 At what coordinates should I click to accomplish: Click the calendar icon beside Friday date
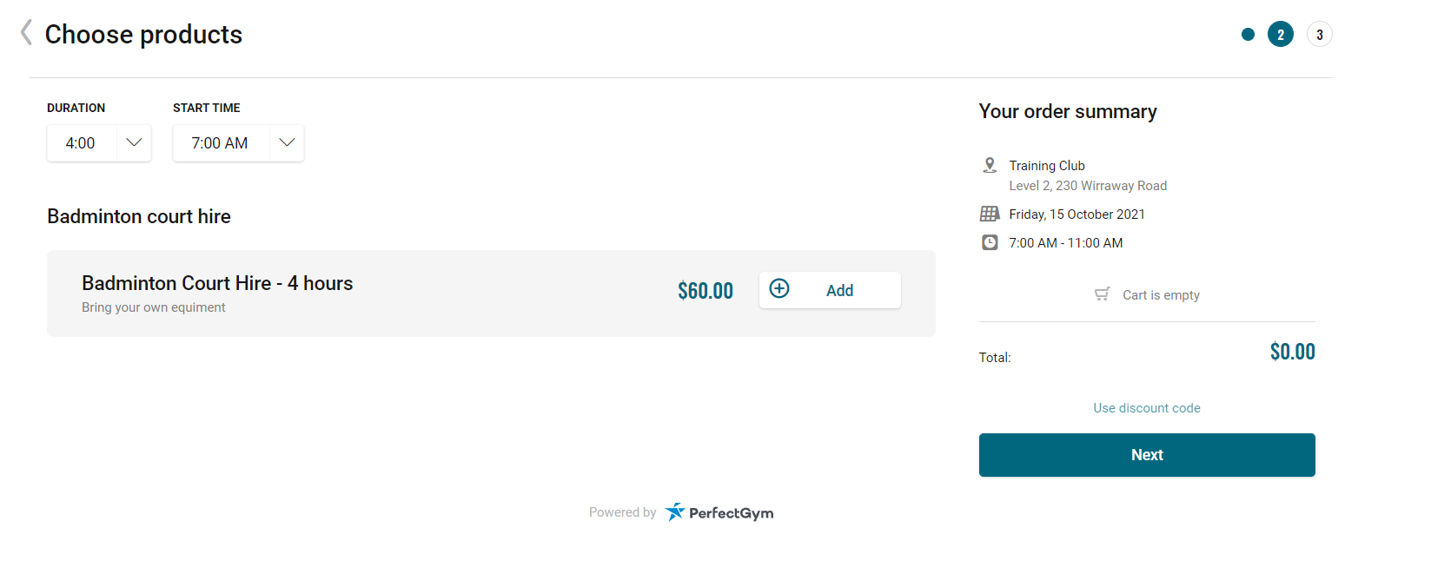pos(990,214)
